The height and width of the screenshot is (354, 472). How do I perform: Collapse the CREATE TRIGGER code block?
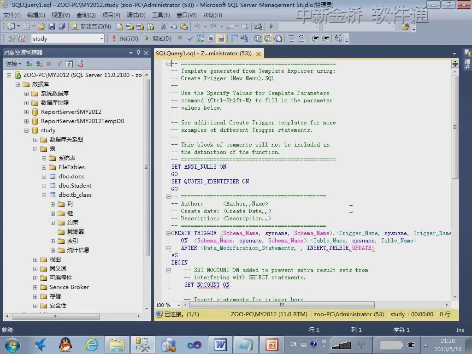[168, 233]
